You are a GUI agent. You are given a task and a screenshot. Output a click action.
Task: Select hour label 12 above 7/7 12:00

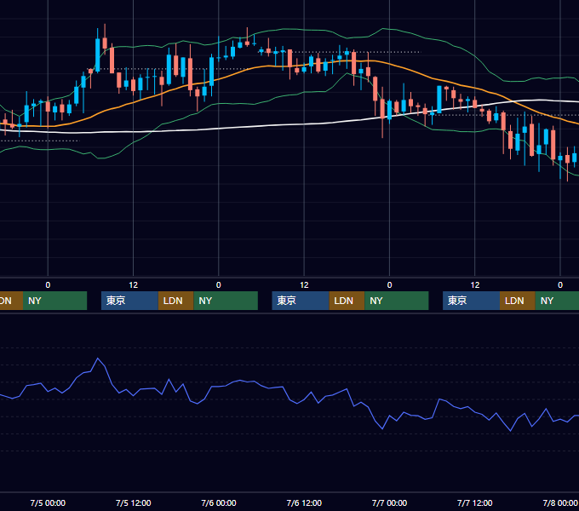click(475, 285)
